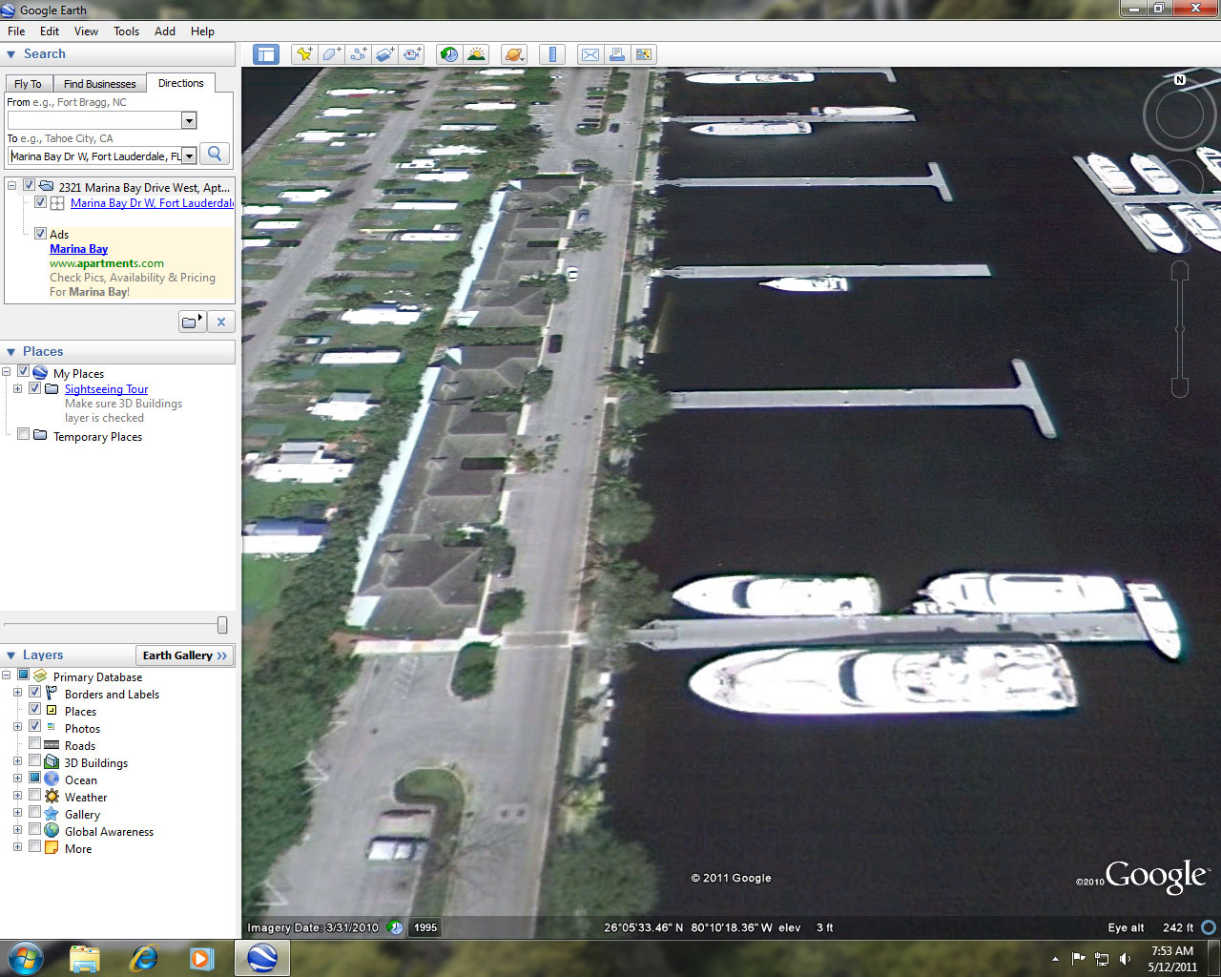This screenshot has width=1221, height=977.
Task: Collapse the Places panel triangle
Action: click(11, 352)
